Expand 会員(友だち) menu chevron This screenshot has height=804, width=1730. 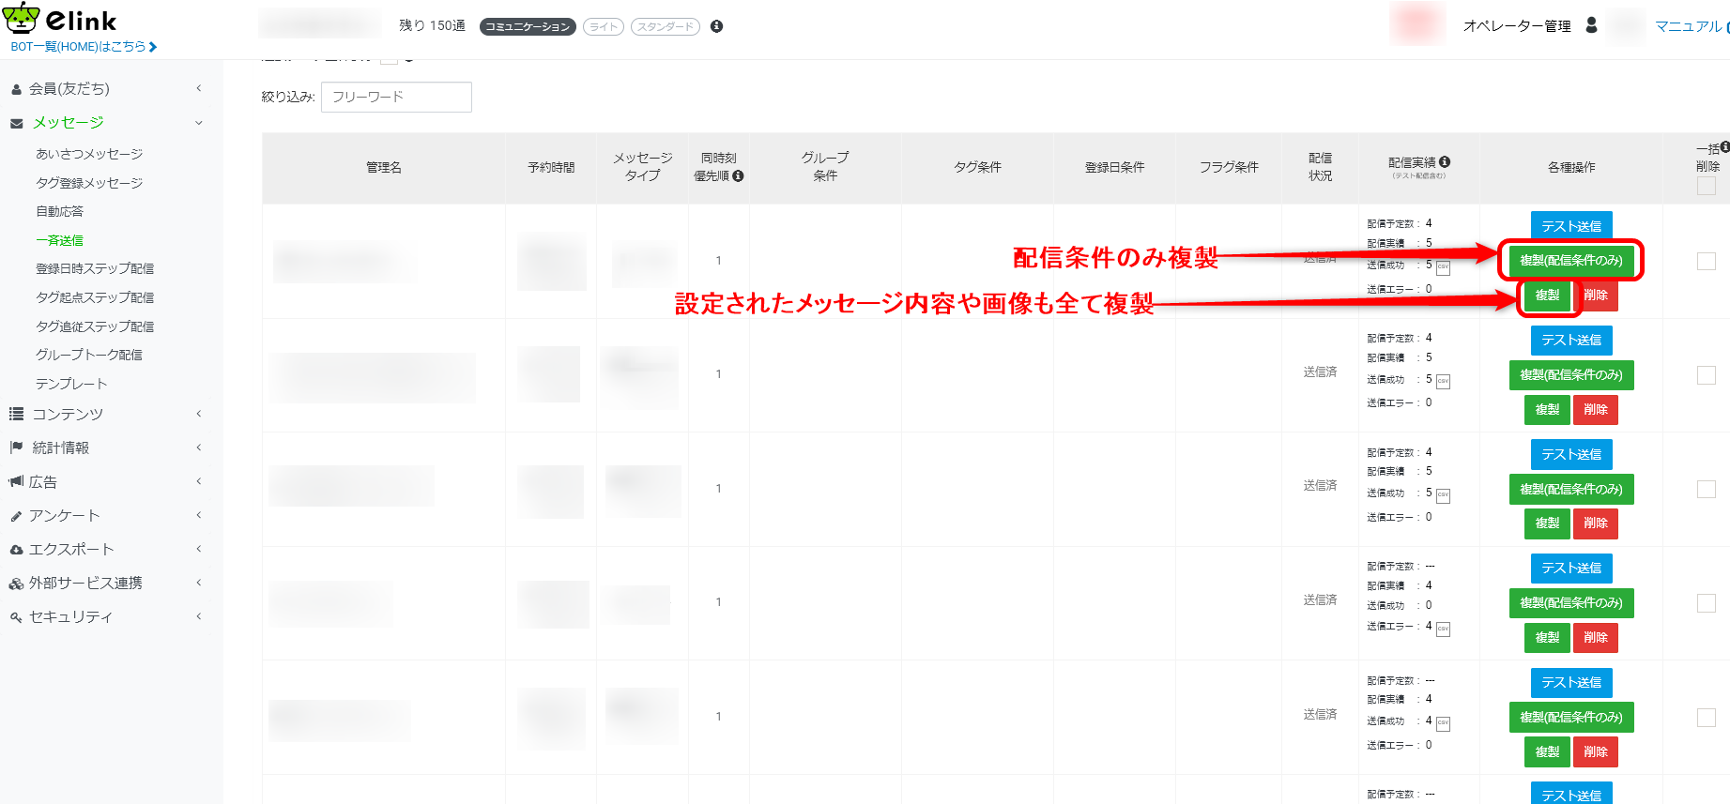pyautogui.click(x=199, y=88)
